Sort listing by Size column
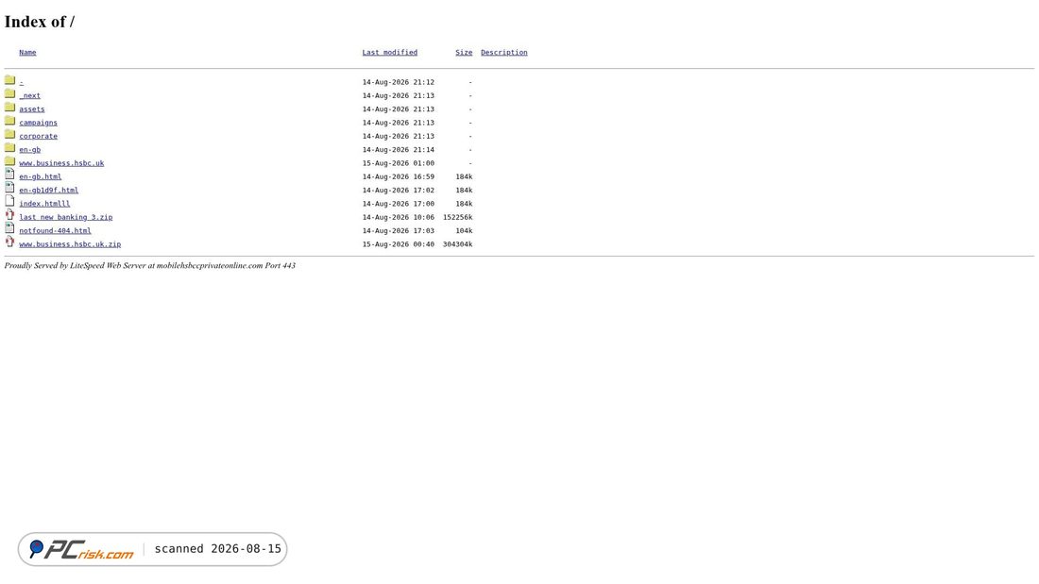 (x=464, y=52)
